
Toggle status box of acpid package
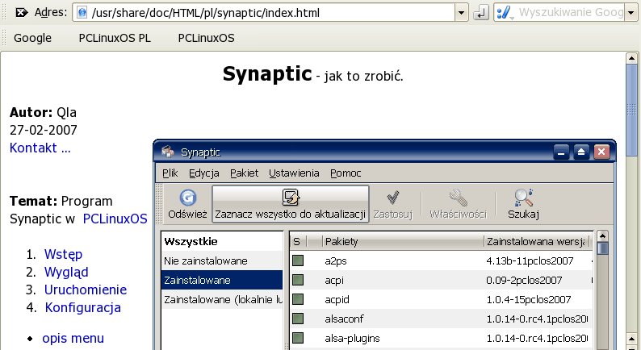(298, 299)
